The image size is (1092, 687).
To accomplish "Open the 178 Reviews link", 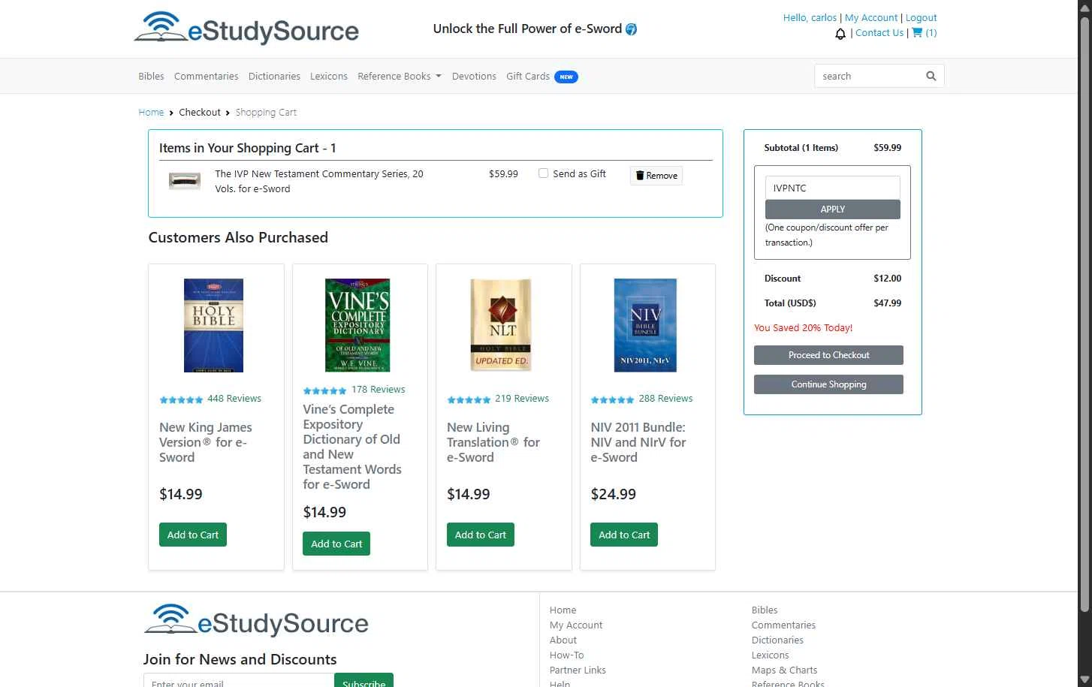I will click(378, 390).
